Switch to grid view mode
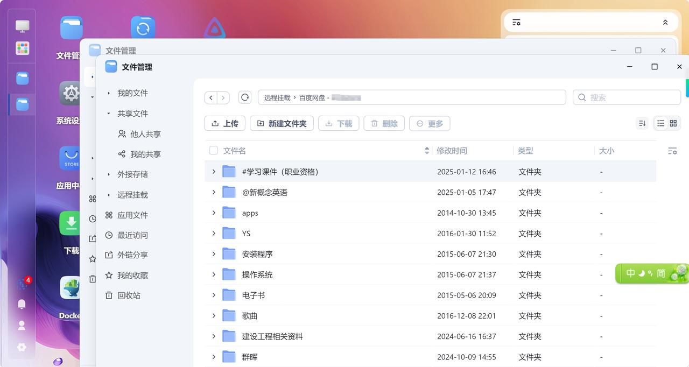Image resolution: width=689 pixels, height=367 pixels. [673, 123]
